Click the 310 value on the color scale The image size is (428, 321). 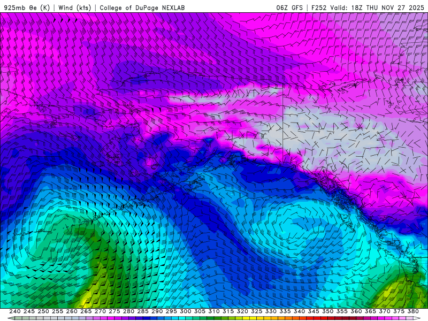(x=213, y=311)
